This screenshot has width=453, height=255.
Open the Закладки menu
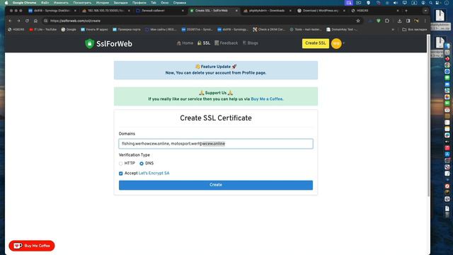click(120, 3)
